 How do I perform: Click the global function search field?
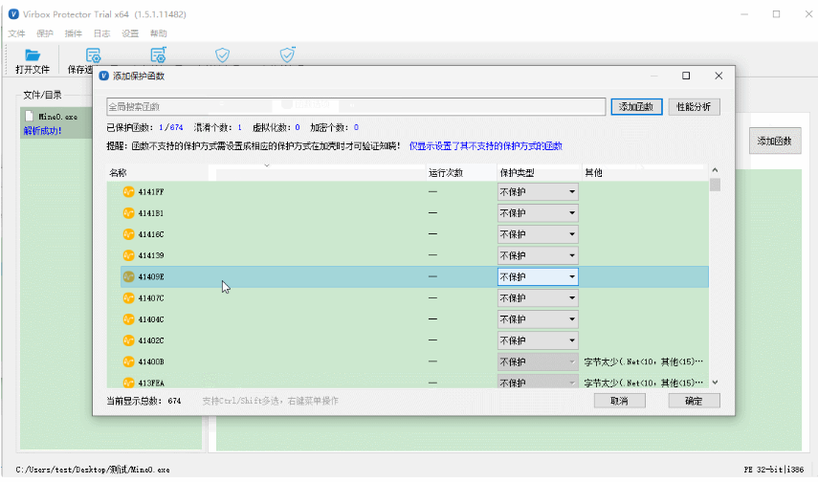click(x=356, y=106)
